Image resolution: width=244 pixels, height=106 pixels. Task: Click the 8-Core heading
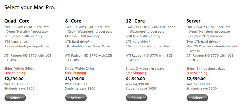click(73, 21)
